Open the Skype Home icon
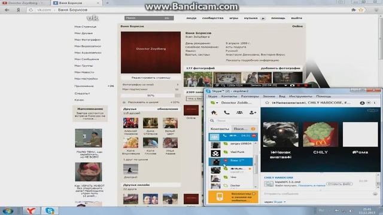383x215 pixels. point(214,113)
